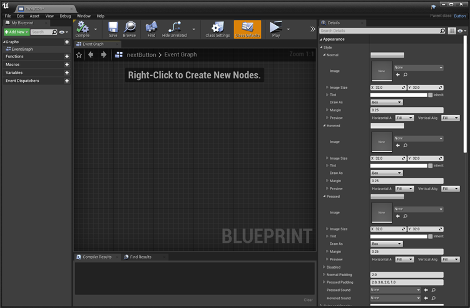The width and height of the screenshot is (470, 308).
Task: Toggle Inherit checkbox for Pressed Tint
Action: coord(431,237)
